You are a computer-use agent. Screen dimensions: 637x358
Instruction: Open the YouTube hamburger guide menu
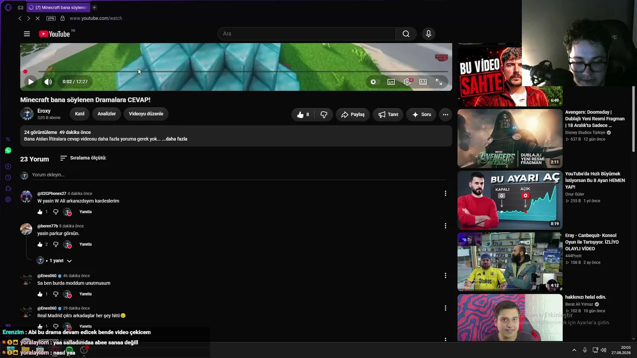[x=27, y=34]
